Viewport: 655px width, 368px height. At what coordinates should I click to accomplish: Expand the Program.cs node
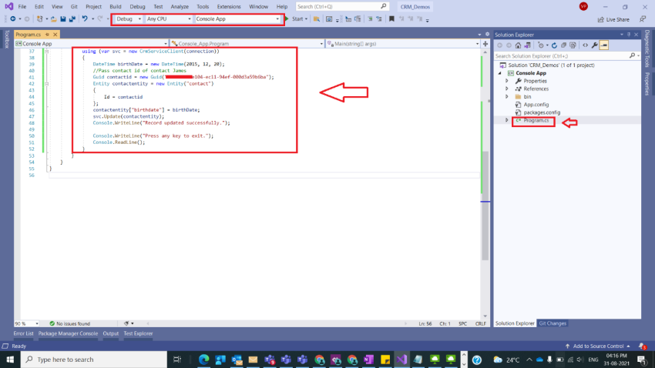click(507, 120)
